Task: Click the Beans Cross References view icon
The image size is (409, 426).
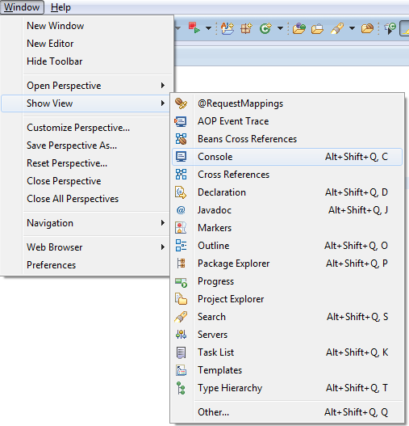Action: click(x=181, y=139)
